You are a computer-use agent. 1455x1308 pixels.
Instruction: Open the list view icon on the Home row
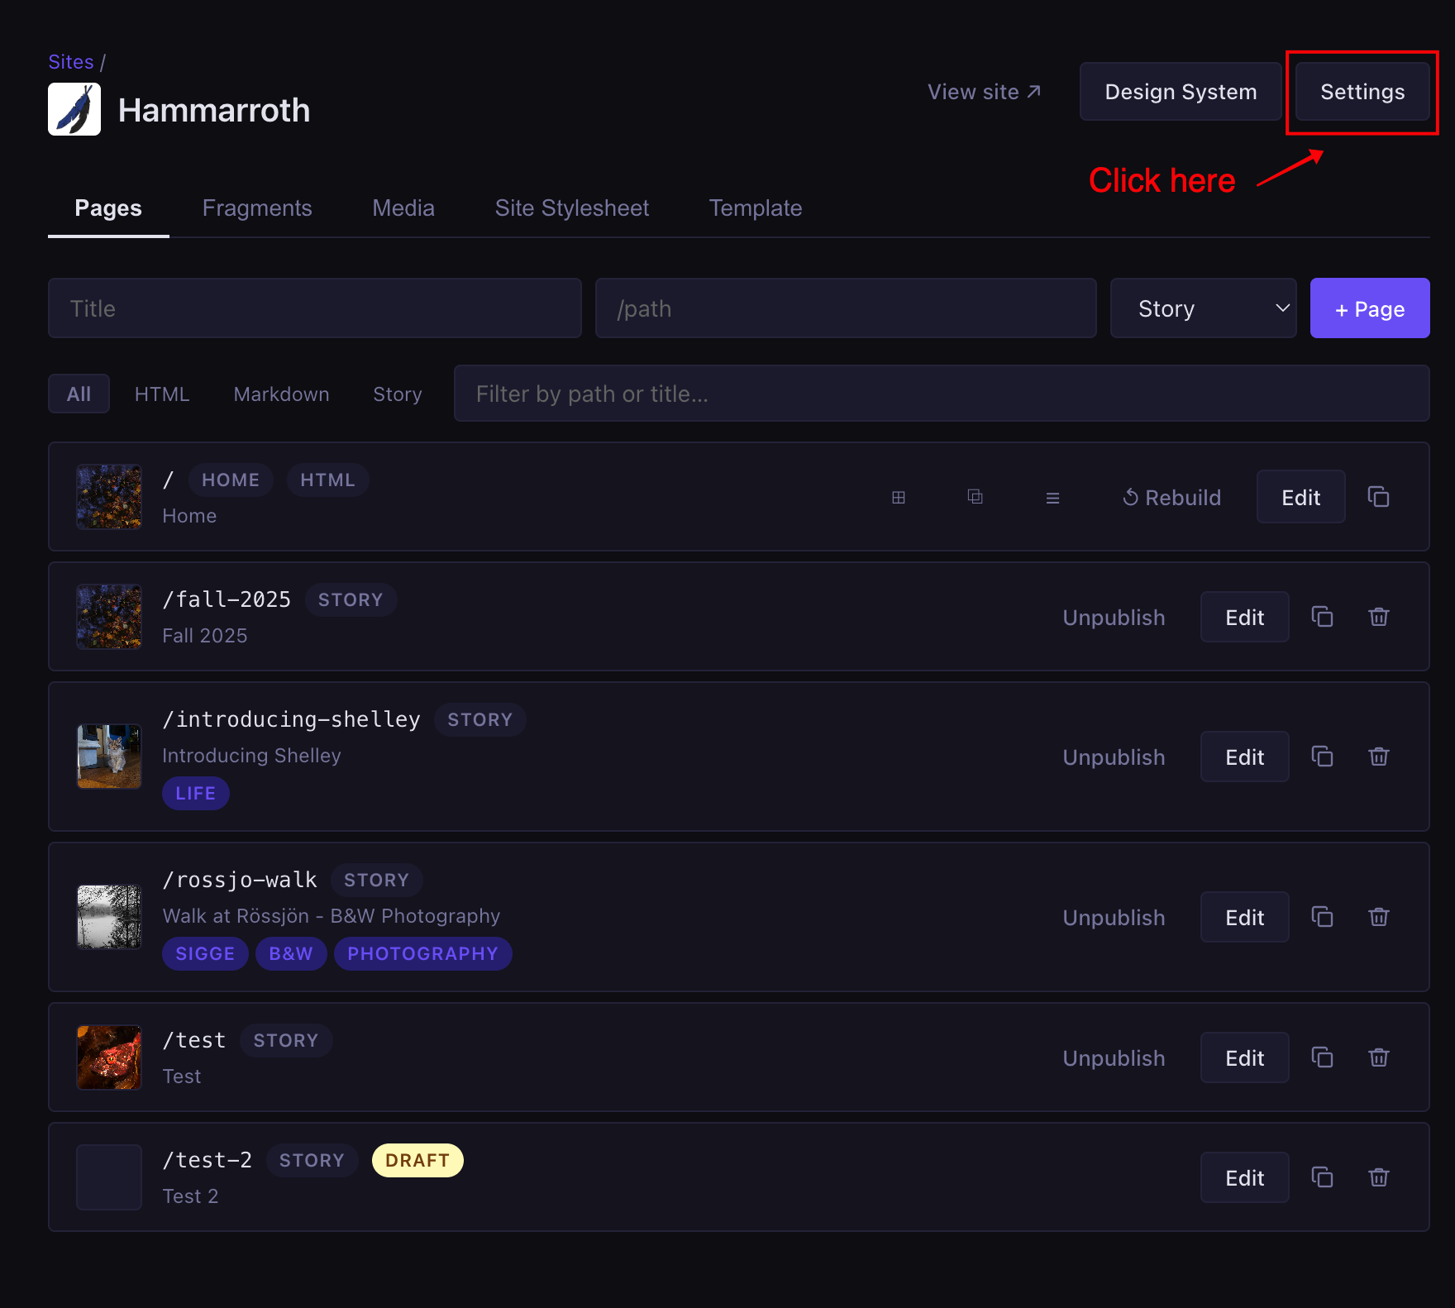click(1052, 497)
